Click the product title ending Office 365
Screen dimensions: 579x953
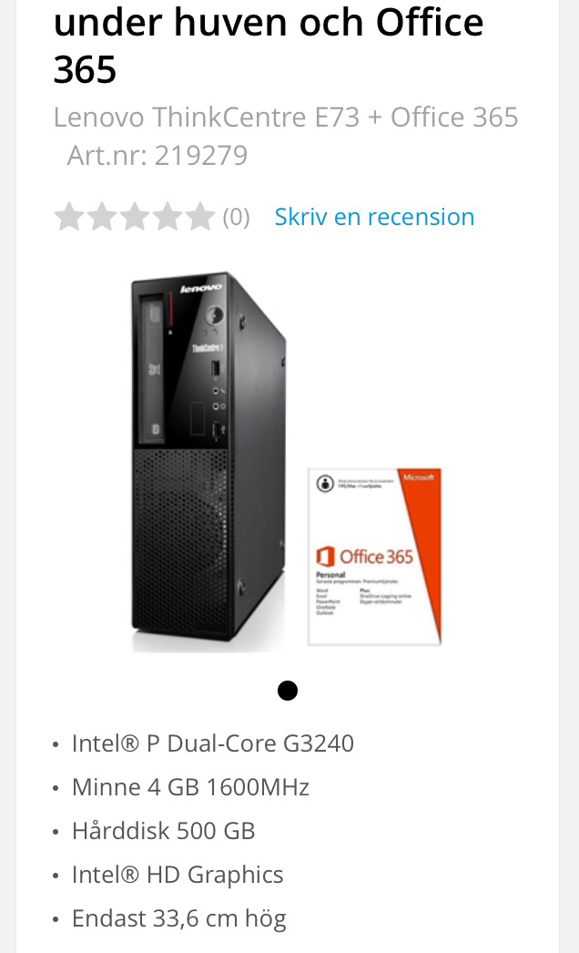click(x=269, y=46)
